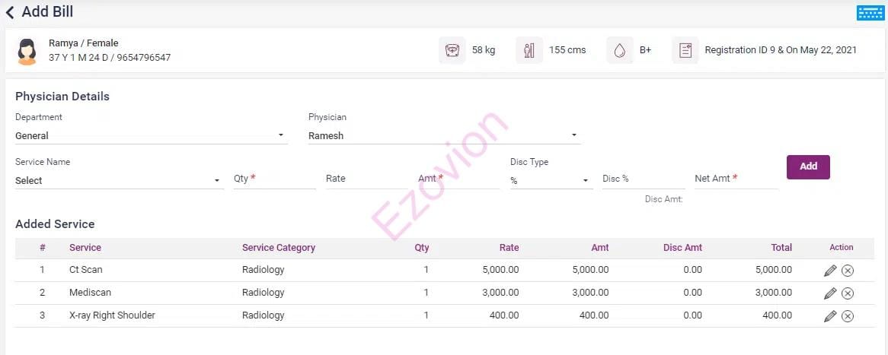888x355 pixels.
Task: Delete the Mediscan service entry
Action: pyautogui.click(x=847, y=293)
